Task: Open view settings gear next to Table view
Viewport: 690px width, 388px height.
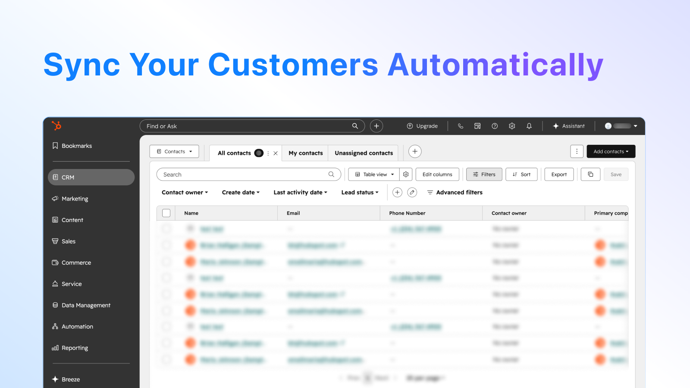Action: tap(406, 175)
